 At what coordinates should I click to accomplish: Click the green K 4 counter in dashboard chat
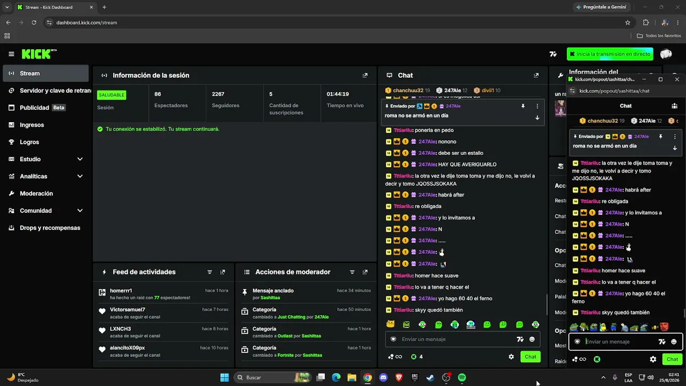(417, 357)
